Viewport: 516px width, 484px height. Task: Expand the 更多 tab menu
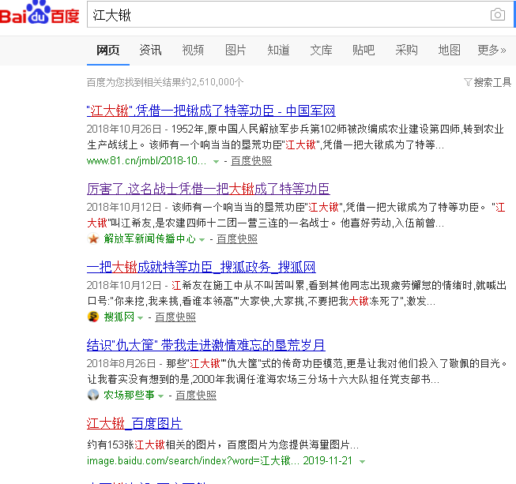pos(492,51)
